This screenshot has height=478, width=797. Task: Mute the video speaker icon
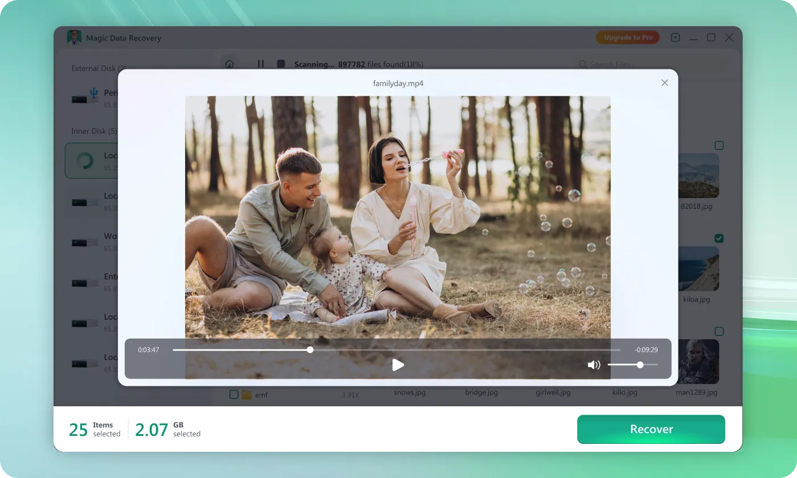tap(594, 365)
